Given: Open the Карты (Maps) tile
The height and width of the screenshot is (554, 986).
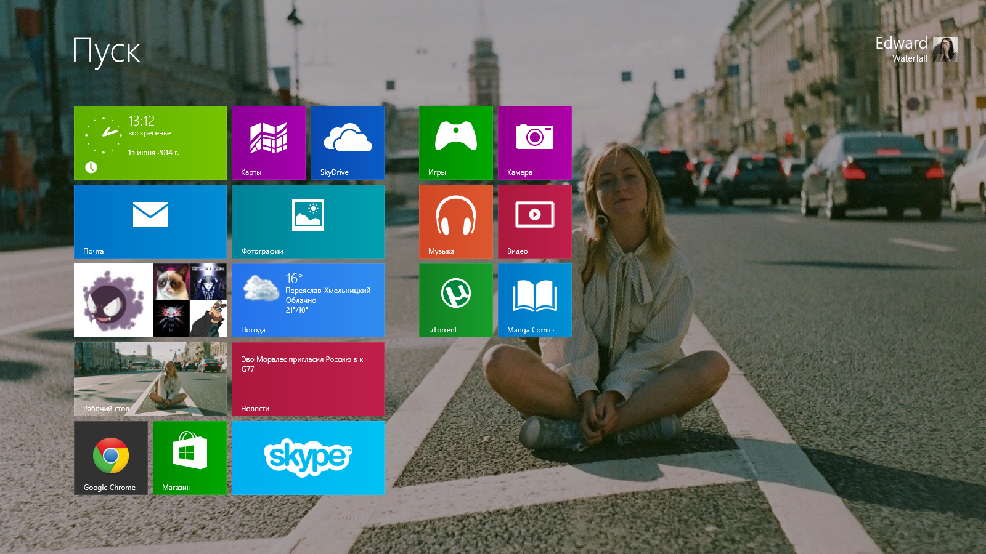Looking at the screenshot, I should pos(268,143).
